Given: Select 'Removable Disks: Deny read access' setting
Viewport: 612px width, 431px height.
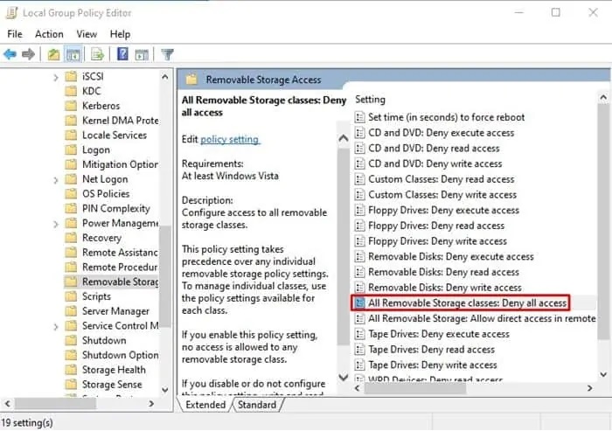Looking at the screenshot, I should point(443,272).
